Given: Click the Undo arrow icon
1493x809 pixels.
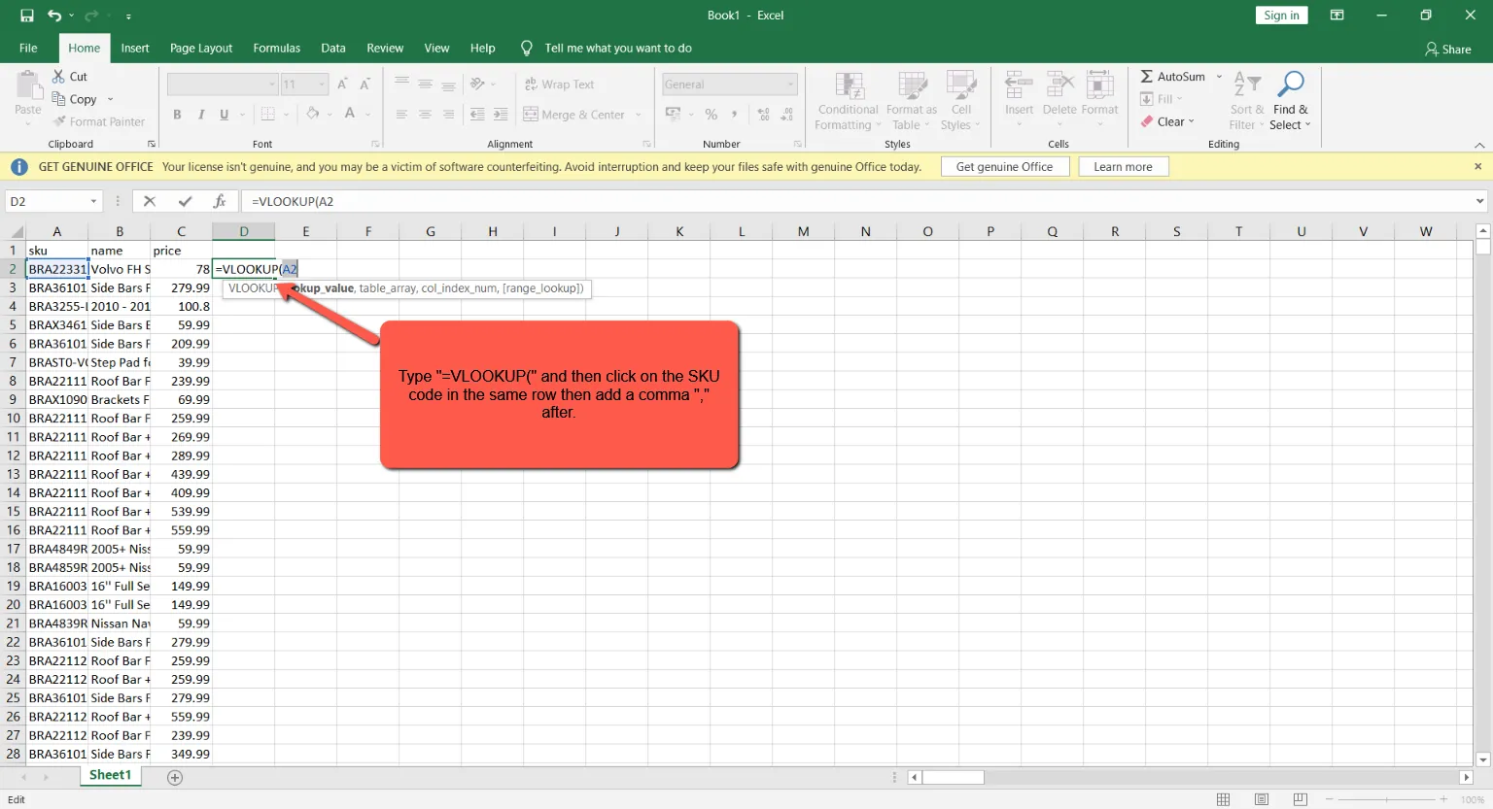Looking at the screenshot, I should 54,16.
